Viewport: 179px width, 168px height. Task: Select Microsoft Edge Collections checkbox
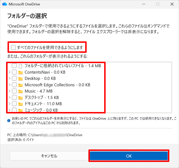point(14,85)
